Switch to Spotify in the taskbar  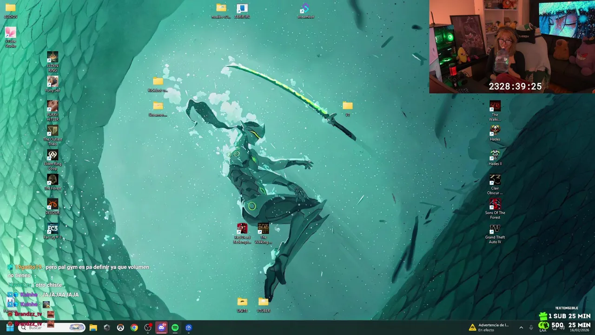pyautogui.click(x=175, y=328)
